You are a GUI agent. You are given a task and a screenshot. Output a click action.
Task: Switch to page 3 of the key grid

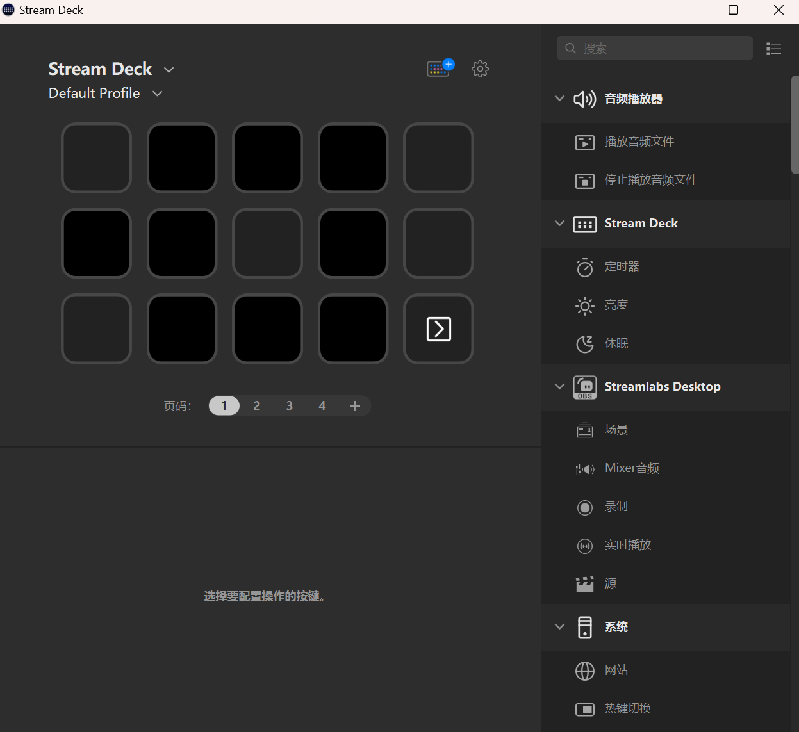pos(289,405)
